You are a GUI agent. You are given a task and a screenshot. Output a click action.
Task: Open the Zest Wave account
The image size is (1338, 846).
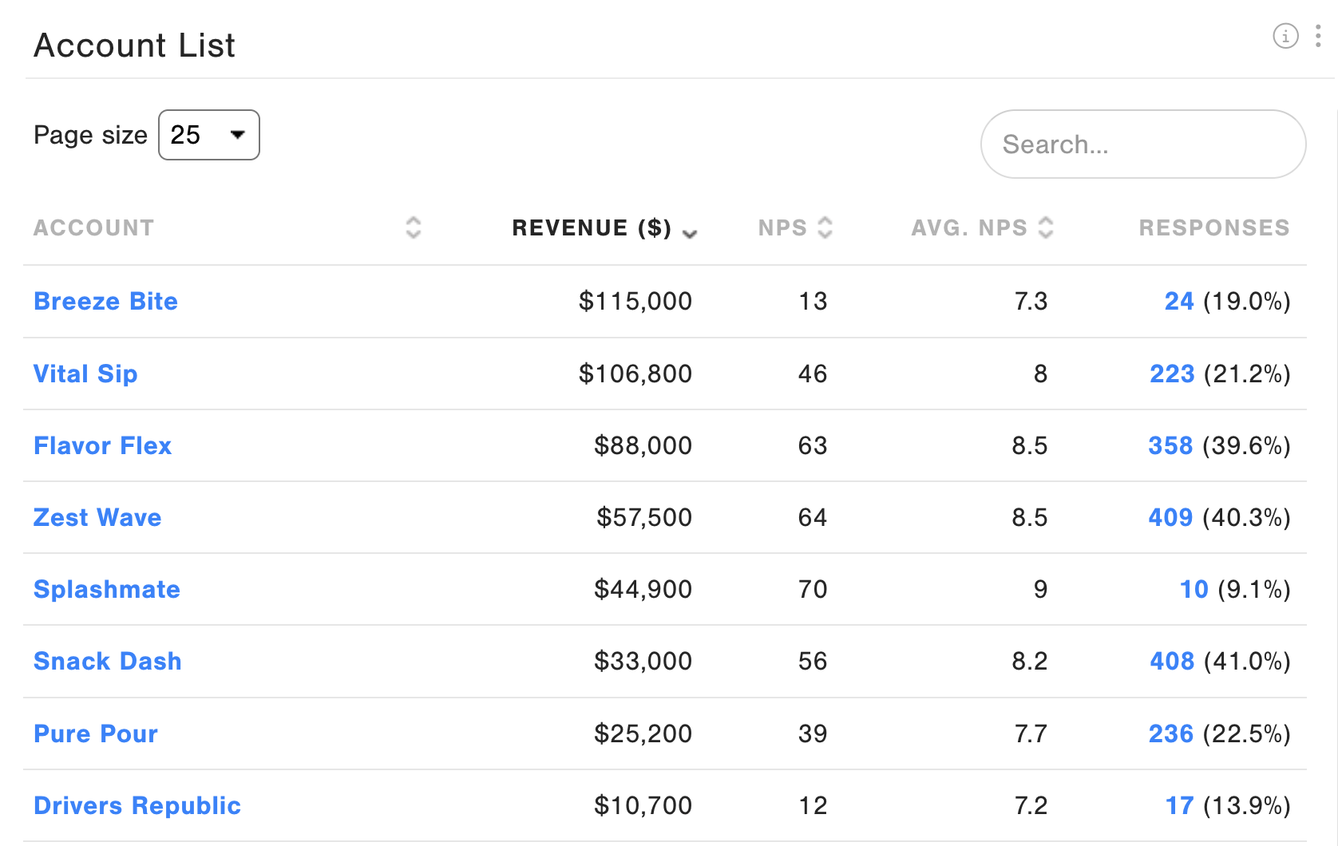(97, 517)
